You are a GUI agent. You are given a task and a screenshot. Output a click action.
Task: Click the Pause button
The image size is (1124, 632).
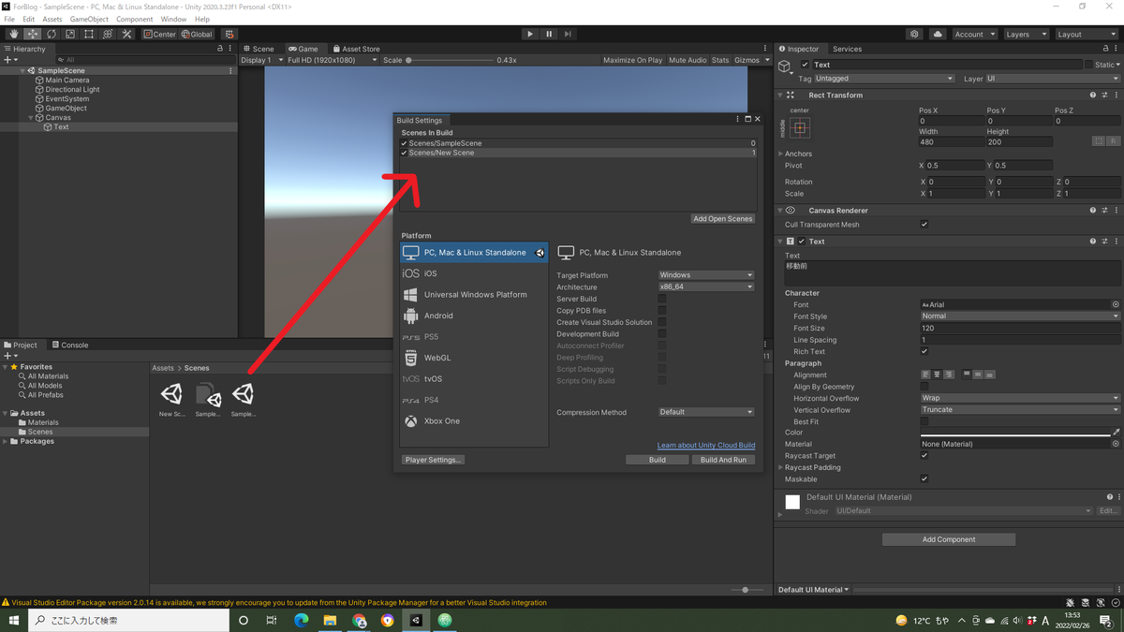(x=549, y=34)
